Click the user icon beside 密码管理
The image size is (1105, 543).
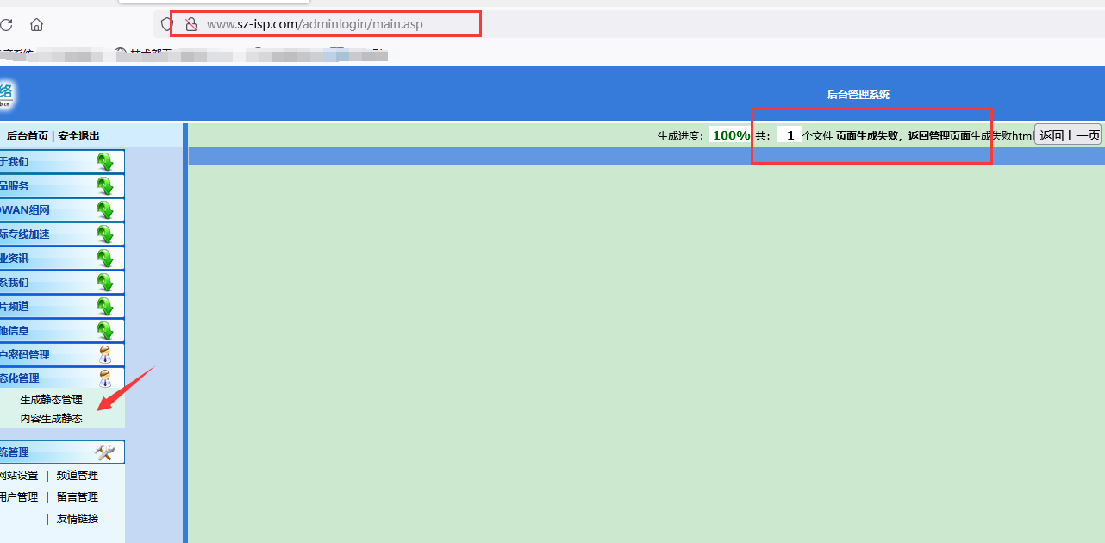pos(105,354)
